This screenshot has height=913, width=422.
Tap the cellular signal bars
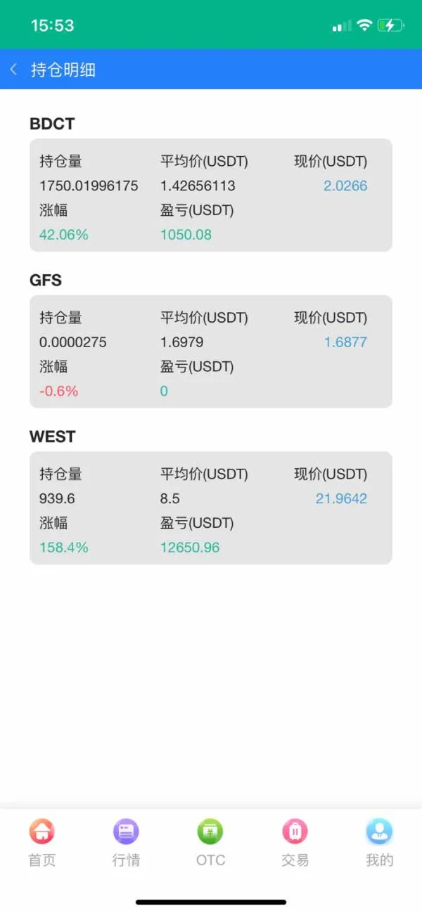[x=342, y=27]
